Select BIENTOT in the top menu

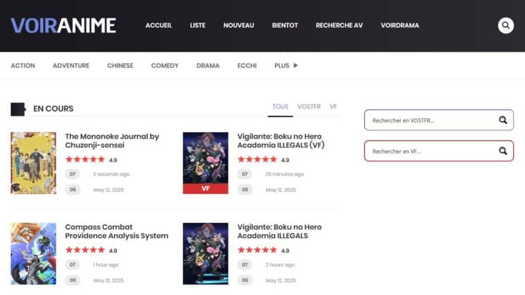point(285,26)
